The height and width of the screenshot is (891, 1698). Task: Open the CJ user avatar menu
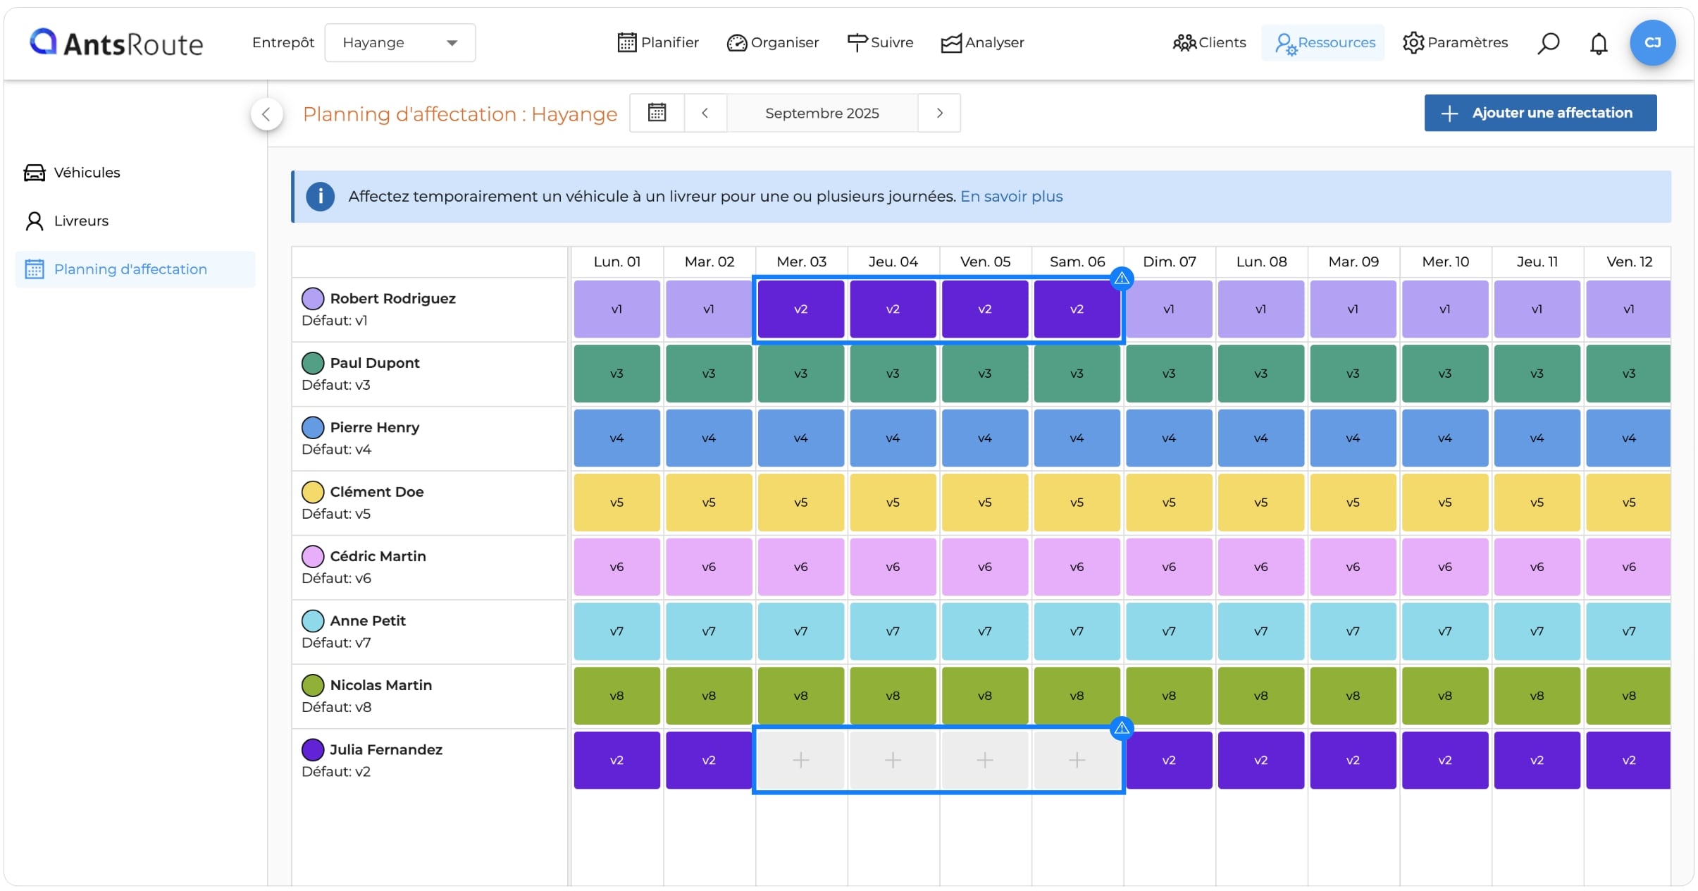click(x=1652, y=42)
